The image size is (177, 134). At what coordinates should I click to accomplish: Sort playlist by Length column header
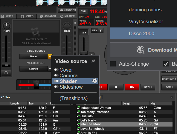[135, 104]
